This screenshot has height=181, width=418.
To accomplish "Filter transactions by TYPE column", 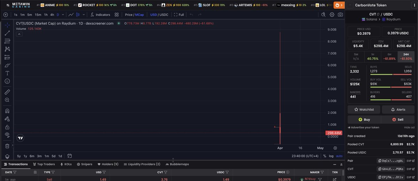I will 53,172.
